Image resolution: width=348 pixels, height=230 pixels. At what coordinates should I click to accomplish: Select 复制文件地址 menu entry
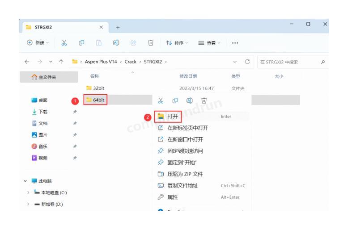point(202,185)
